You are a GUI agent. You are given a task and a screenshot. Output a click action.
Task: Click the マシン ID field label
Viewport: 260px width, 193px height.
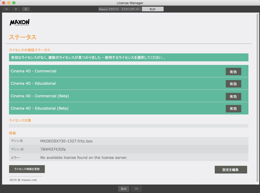tap(17, 149)
